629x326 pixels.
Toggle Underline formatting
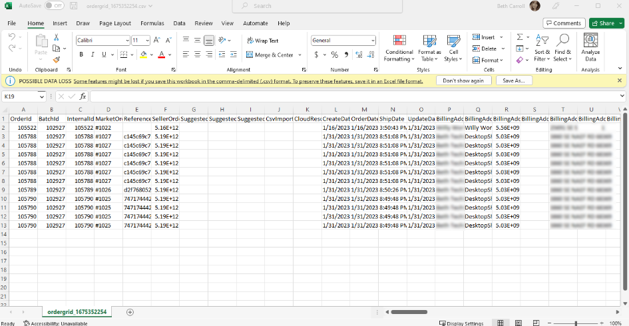(104, 55)
